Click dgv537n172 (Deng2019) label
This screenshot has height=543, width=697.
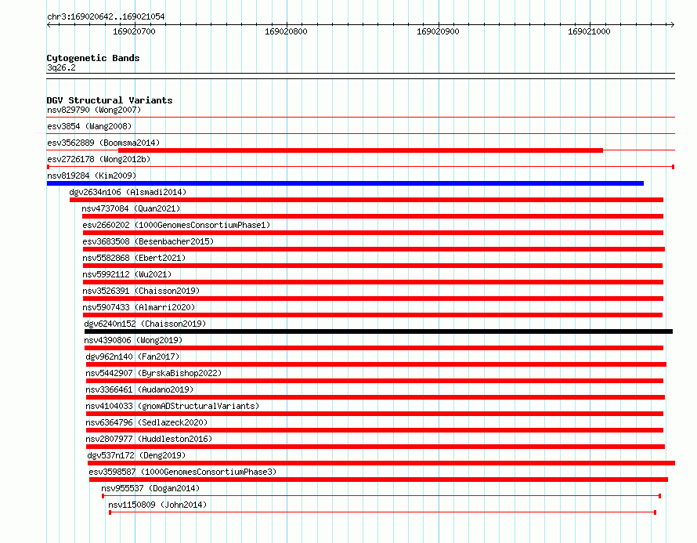point(136,455)
